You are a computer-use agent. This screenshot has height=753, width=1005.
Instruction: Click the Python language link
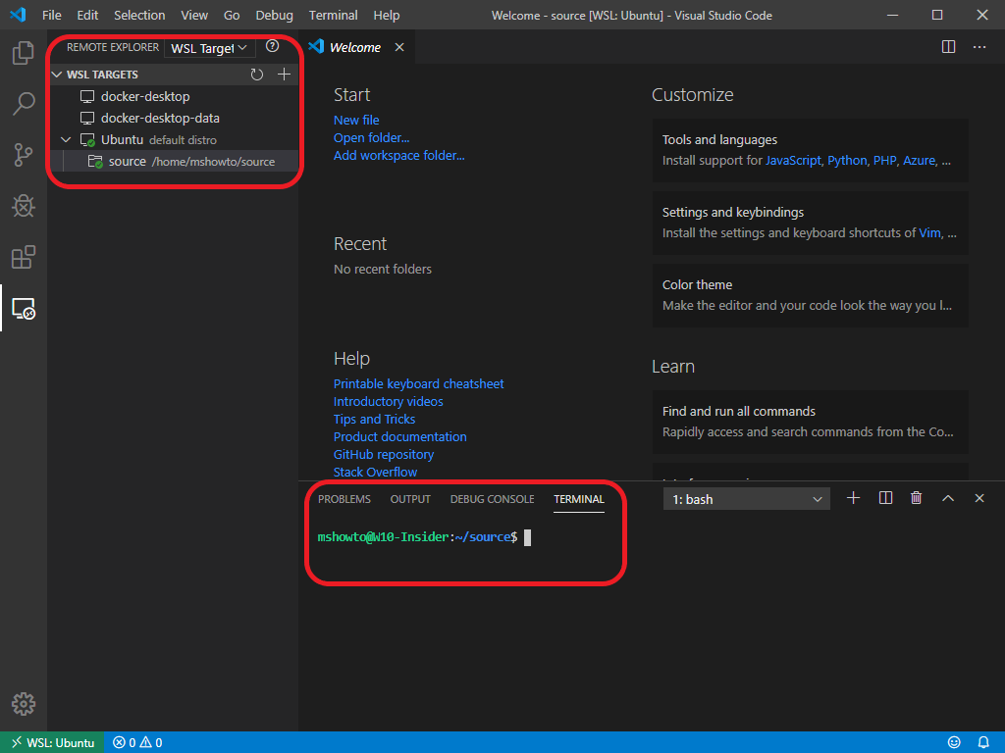point(847,160)
